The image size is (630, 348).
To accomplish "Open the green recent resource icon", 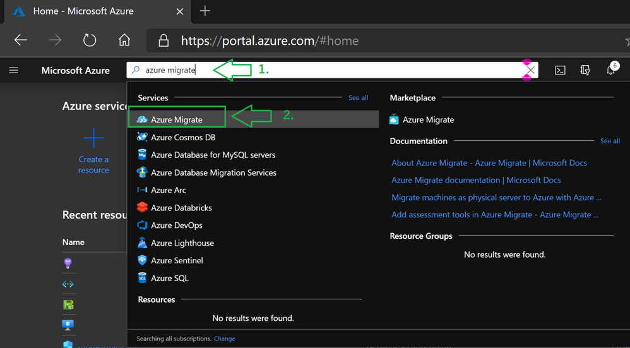I will 68,304.
